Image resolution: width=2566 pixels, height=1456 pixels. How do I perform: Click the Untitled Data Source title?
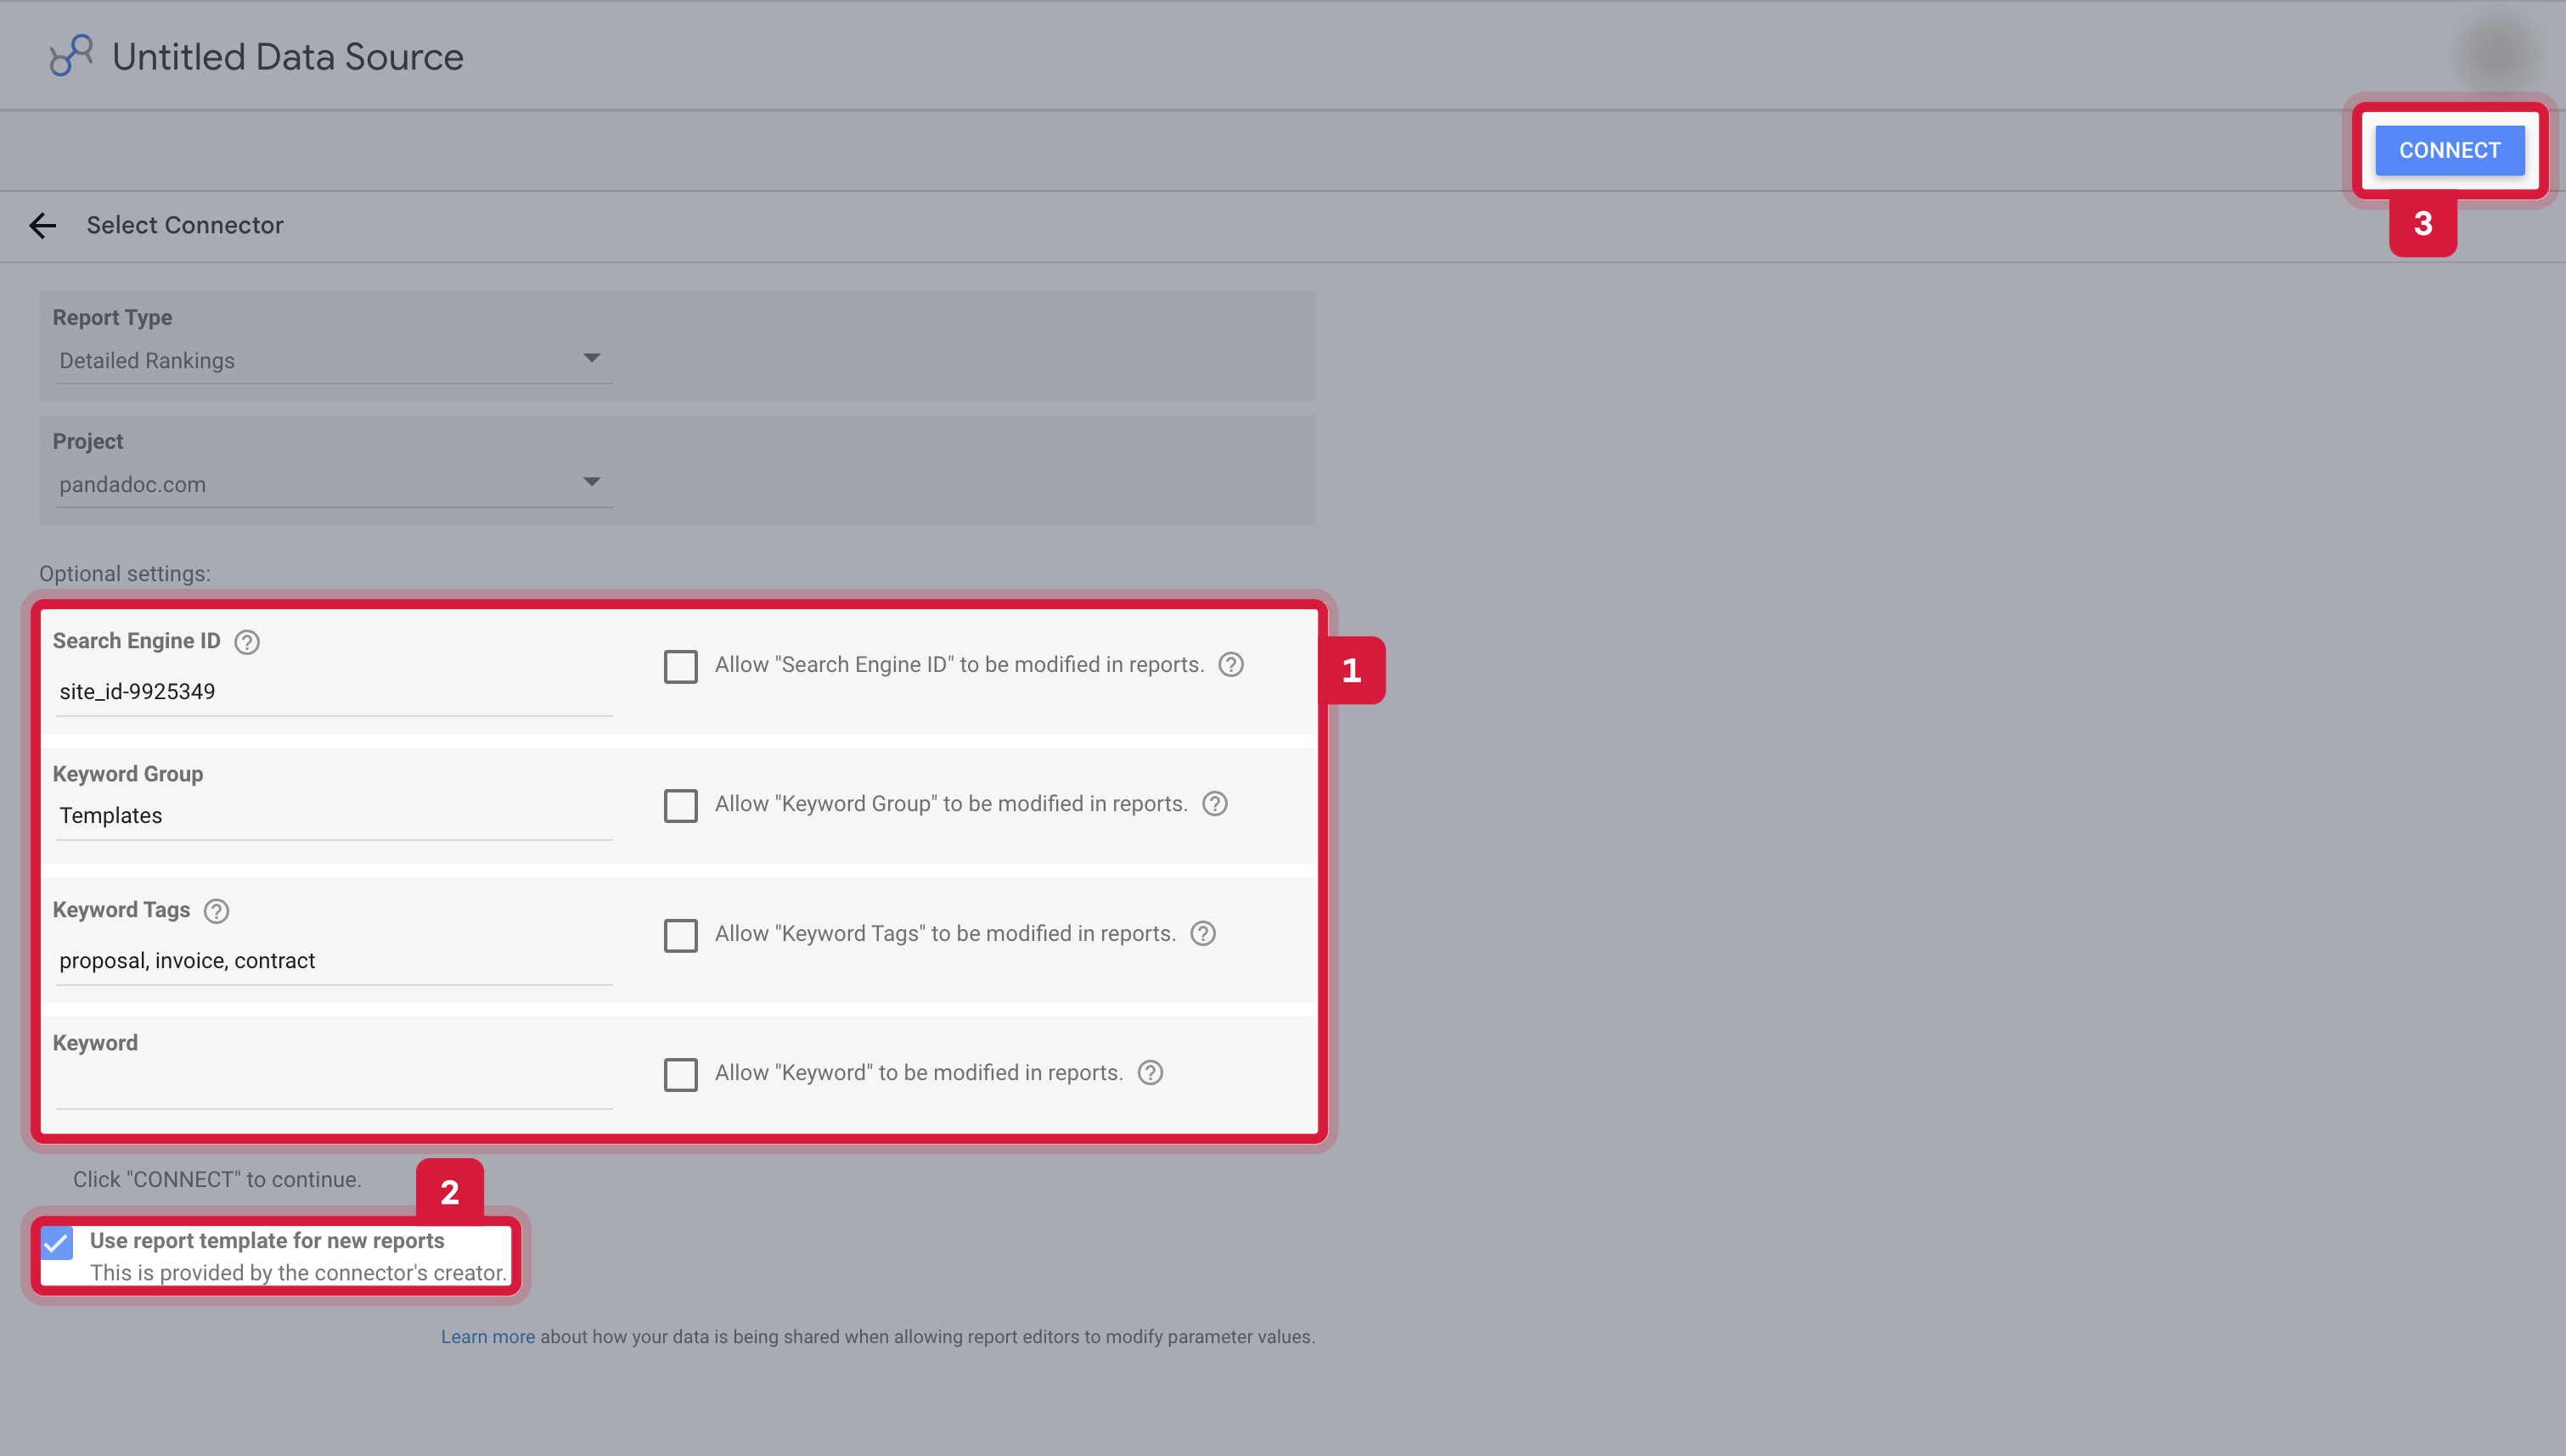[288, 57]
